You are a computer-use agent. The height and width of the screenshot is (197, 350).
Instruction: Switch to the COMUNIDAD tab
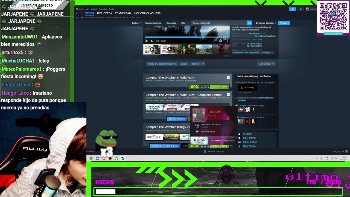click(123, 13)
